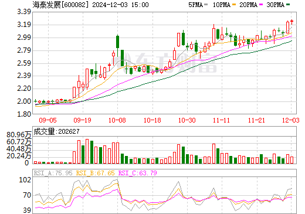Click the last red candlestick at 12-03
The height and width of the screenshot is (214, 305).
292,22
